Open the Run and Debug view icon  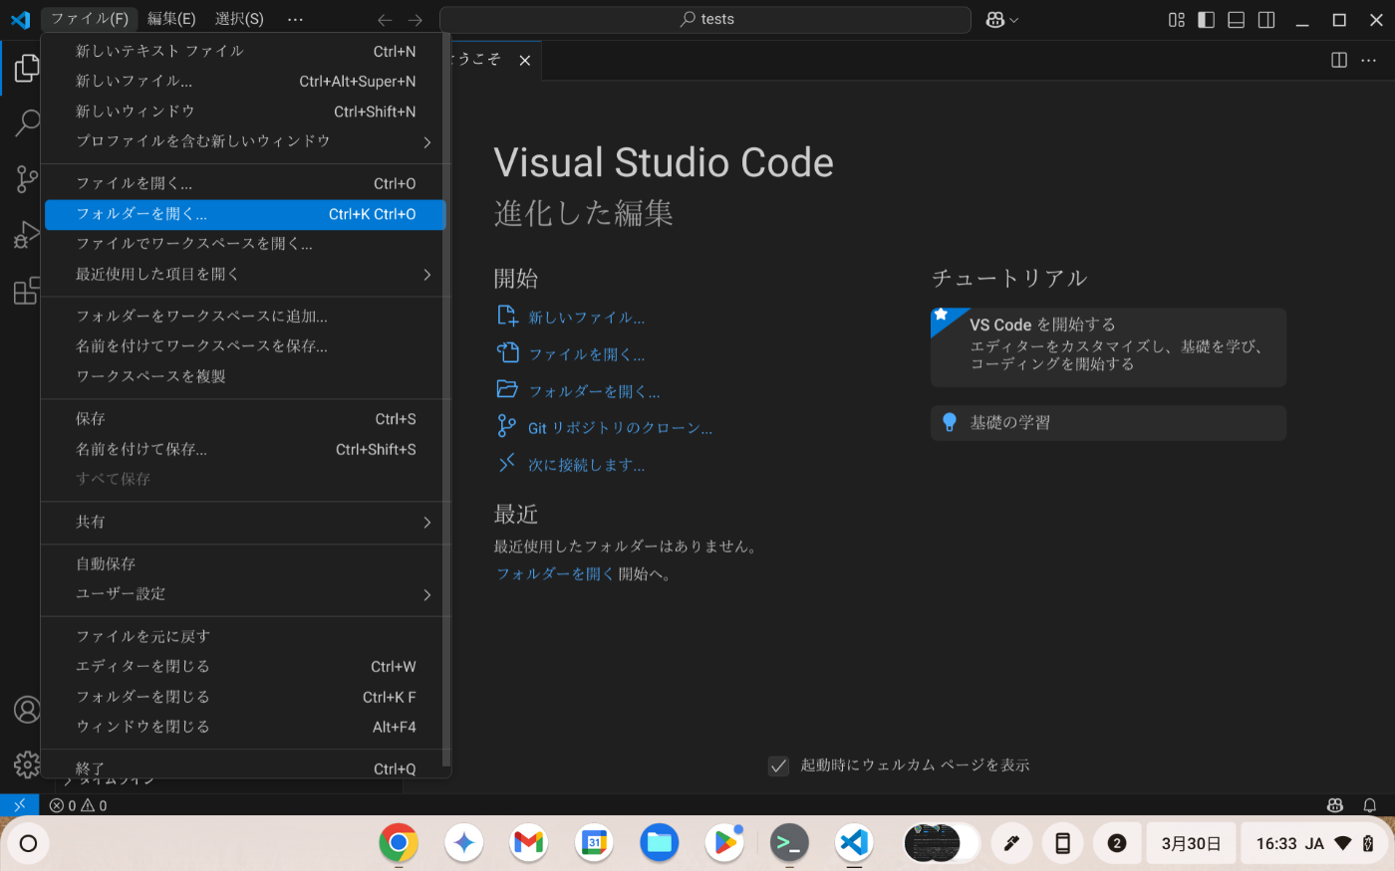pos(27,235)
